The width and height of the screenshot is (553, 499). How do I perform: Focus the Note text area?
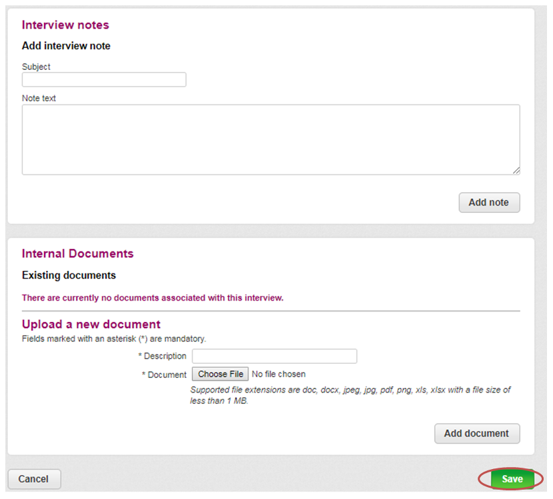[x=271, y=140]
